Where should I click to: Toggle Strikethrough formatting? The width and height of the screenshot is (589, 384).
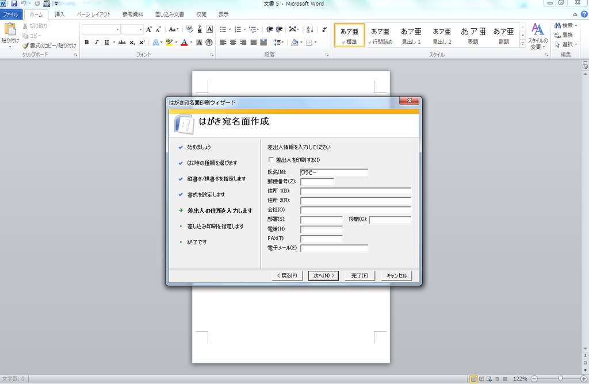tap(122, 43)
